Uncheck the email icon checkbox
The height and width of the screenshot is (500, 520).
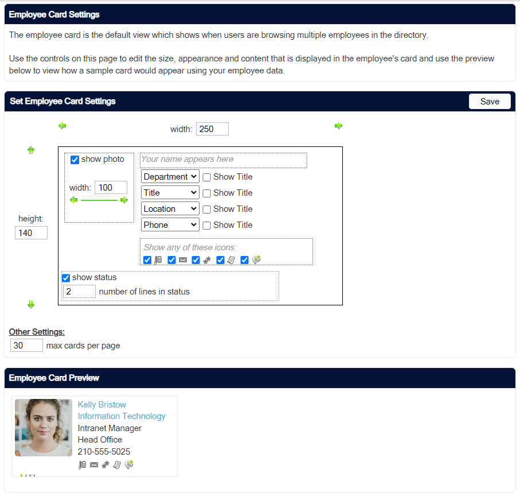tap(171, 260)
